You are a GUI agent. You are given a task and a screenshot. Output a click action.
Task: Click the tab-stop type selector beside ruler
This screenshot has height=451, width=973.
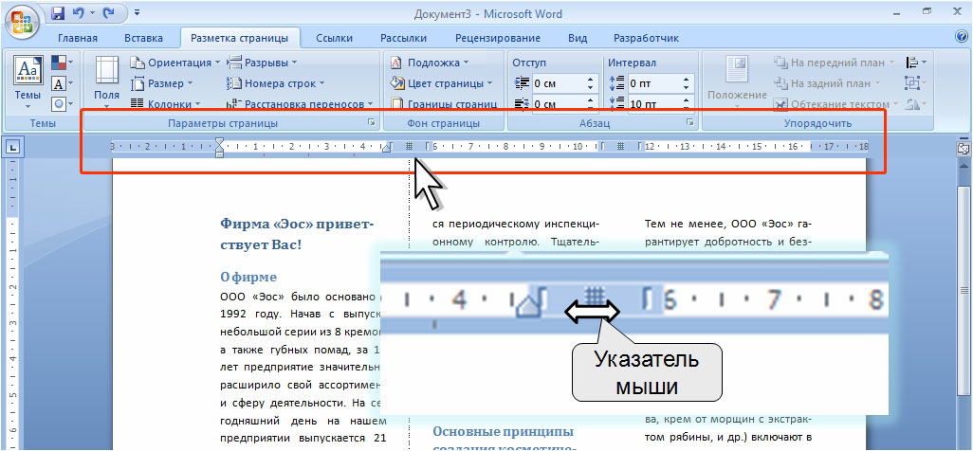[x=12, y=147]
